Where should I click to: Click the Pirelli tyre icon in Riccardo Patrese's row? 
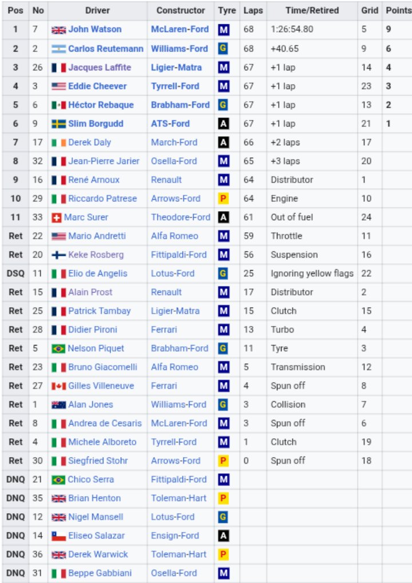[x=223, y=199]
